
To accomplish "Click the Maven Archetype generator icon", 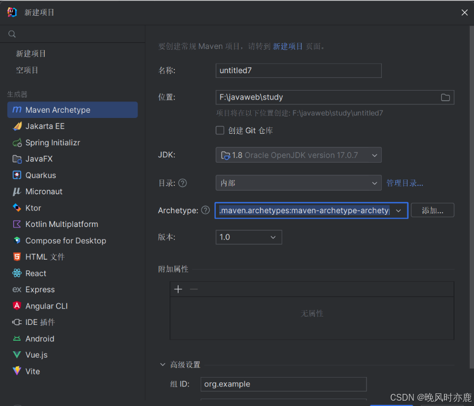I will [x=17, y=110].
